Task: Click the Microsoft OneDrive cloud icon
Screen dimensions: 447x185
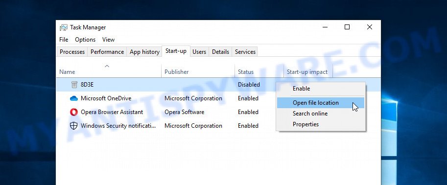Action: [74, 98]
